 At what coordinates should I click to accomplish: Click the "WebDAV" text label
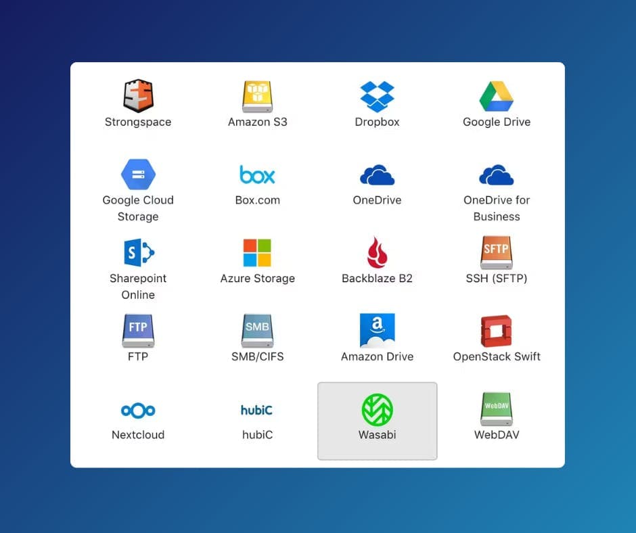[x=497, y=435]
